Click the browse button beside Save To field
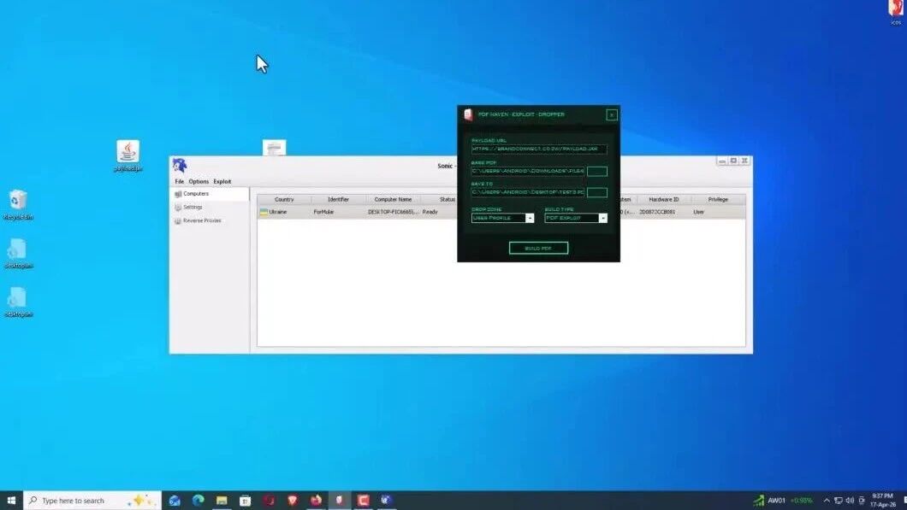This screenshot has height=510, width=907. coord(597,192)
